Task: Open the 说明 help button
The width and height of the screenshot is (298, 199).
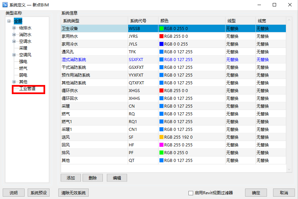Action: point(13,193)
